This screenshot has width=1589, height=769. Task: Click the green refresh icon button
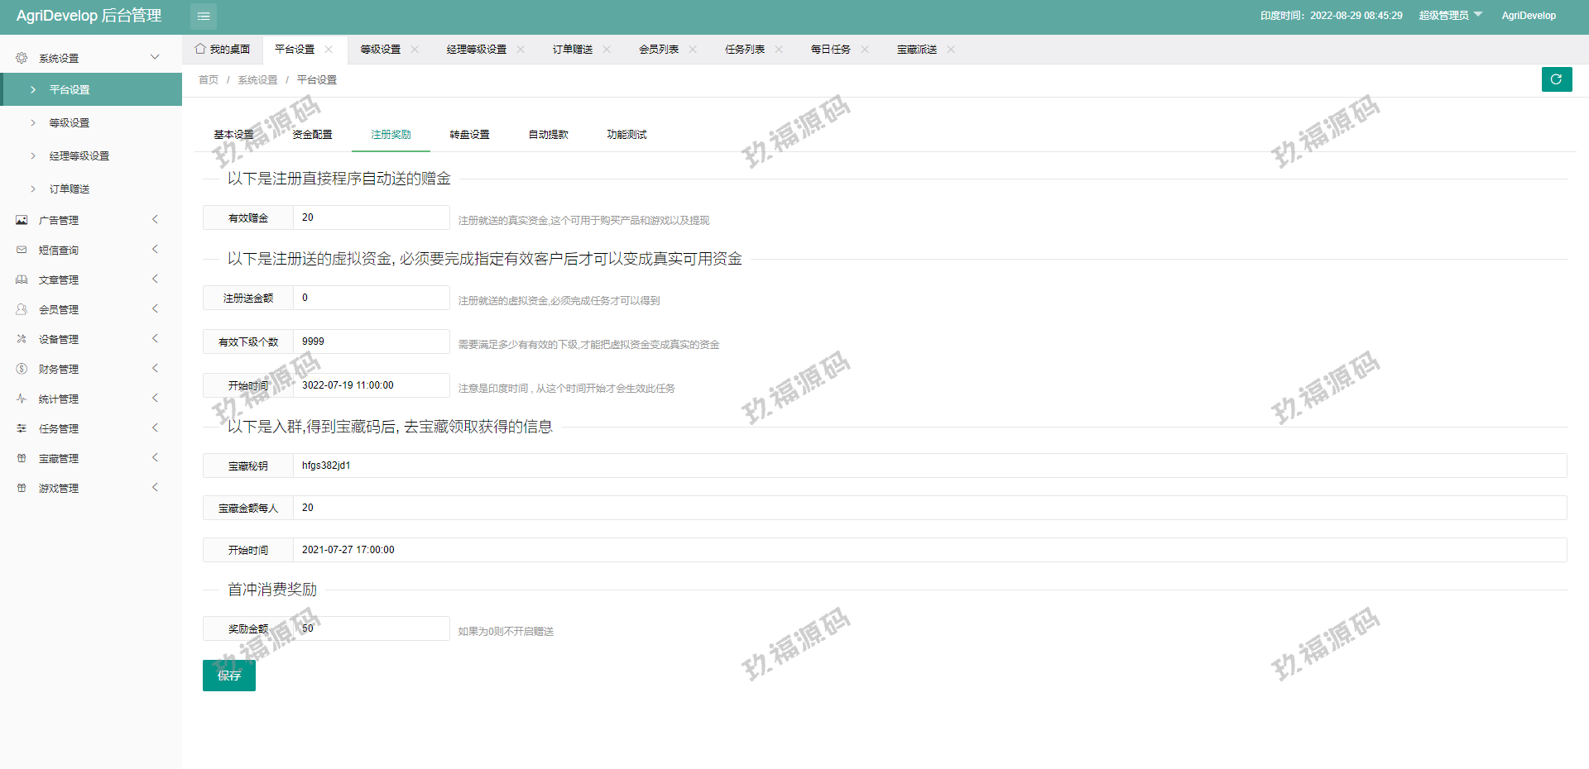[1556, 79]
